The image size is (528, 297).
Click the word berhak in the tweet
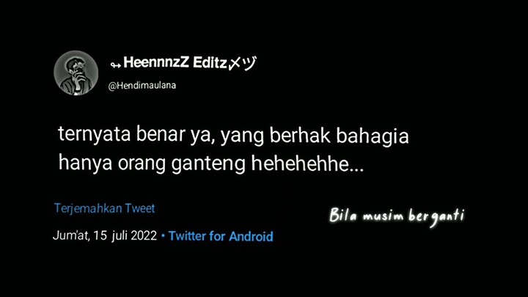click(300, 135)
